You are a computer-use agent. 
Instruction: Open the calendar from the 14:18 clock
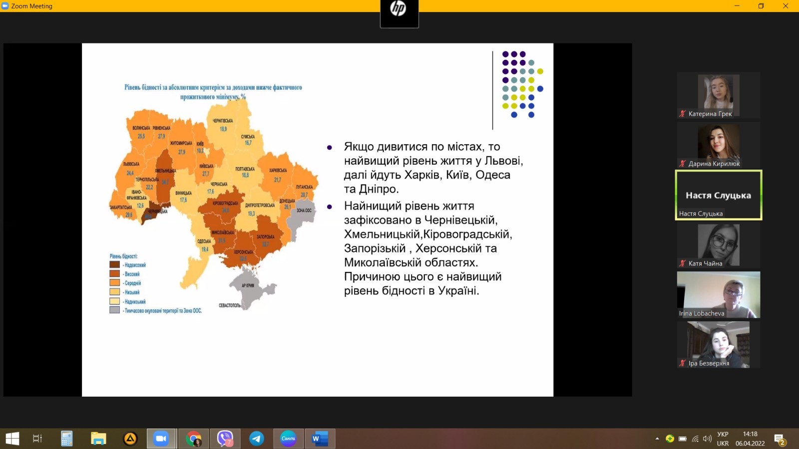[750, 439]
